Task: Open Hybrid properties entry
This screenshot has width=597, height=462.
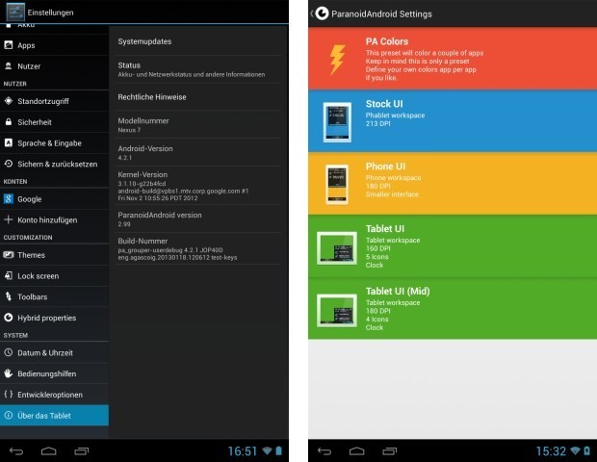Action: tap(46, 318)
